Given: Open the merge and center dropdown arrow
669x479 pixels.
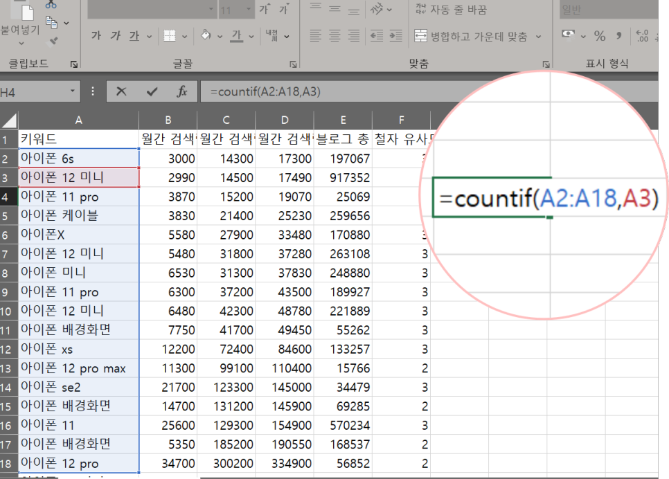Looking at the screenshot, I should (x=538, y=37).
